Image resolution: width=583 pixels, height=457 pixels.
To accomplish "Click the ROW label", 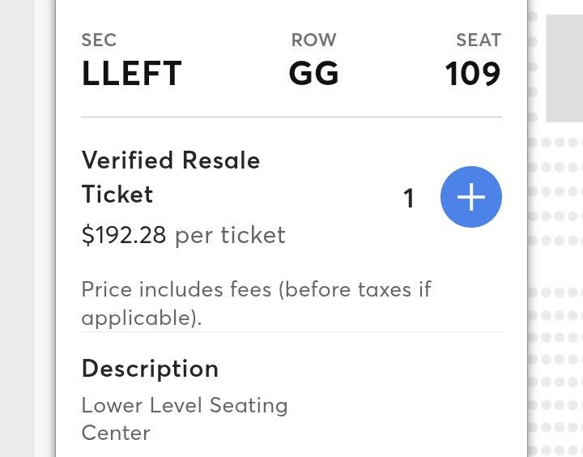I will (313, 40).
